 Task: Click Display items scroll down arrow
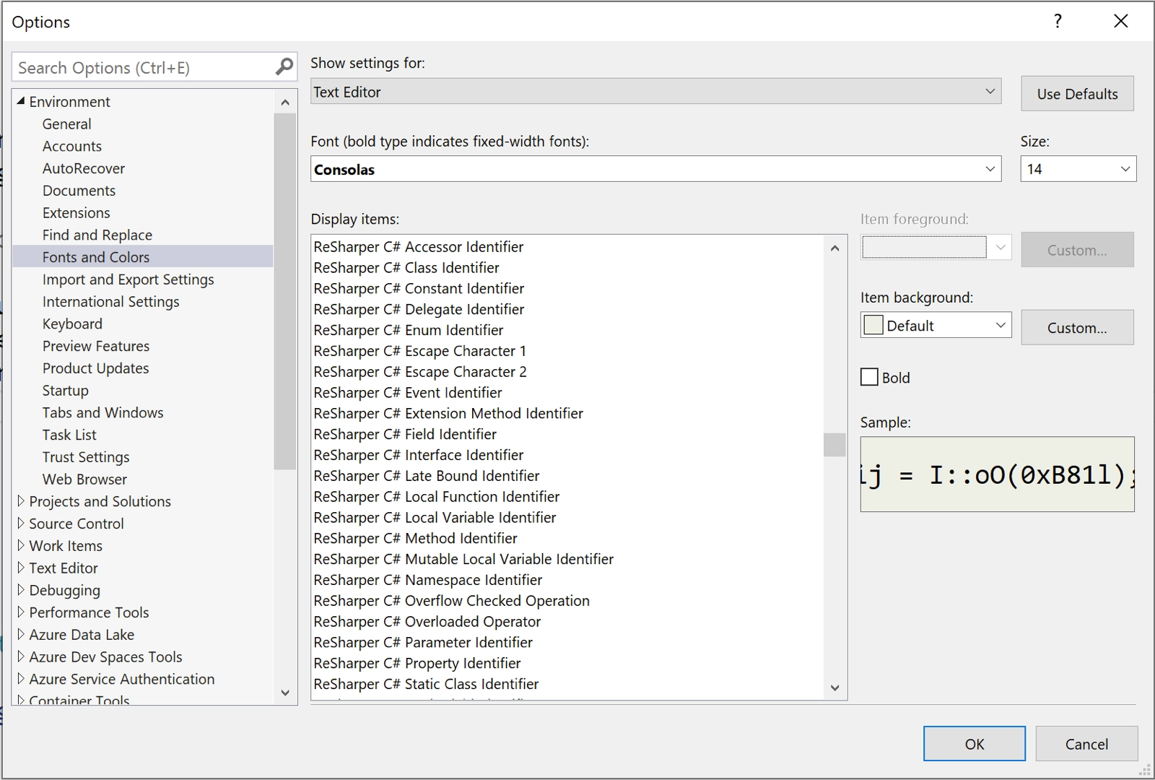coord(834,688)
